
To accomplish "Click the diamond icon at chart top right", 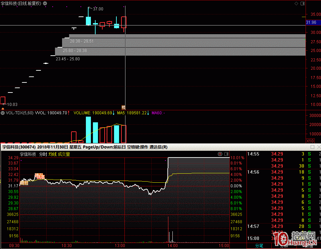I will 296,4.
